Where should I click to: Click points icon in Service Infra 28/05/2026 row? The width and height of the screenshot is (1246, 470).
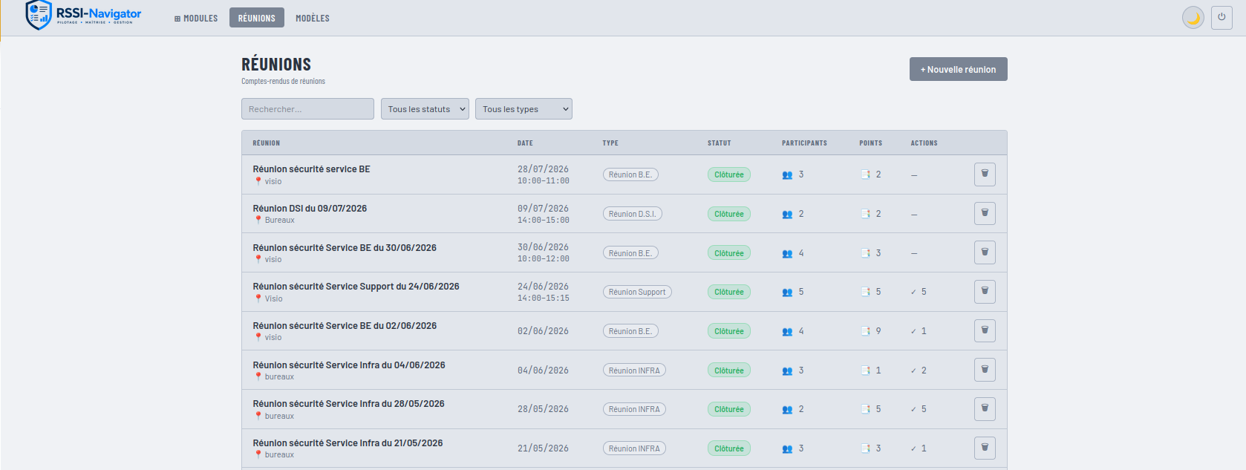[x=865, y=409]
